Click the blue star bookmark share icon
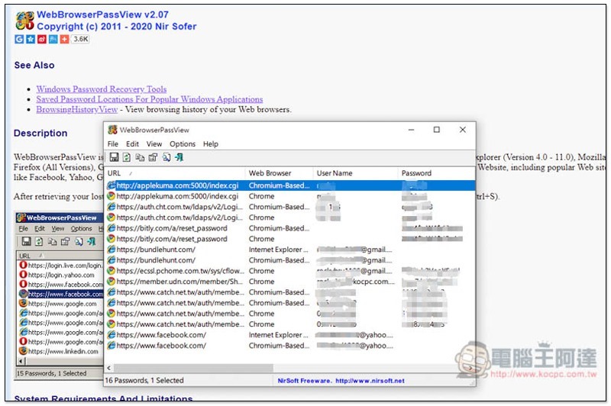The height and width of the screenshot is (406, 611). tap(31, 39)
